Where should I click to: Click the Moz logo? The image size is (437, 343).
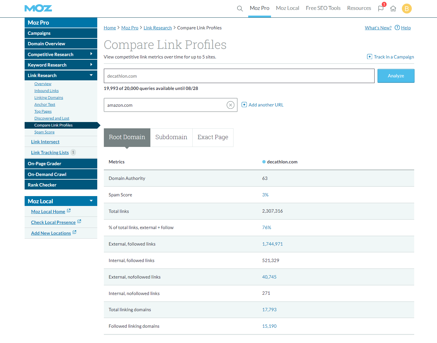[38, 8]
